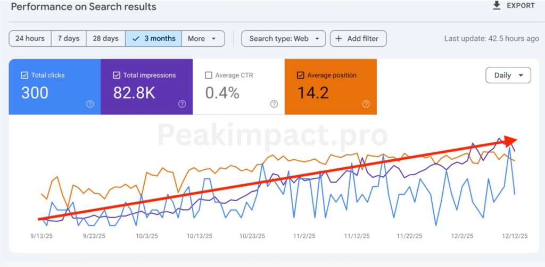
Task: Click the plus icon beside Add filter
Action: tap(338, 39)
